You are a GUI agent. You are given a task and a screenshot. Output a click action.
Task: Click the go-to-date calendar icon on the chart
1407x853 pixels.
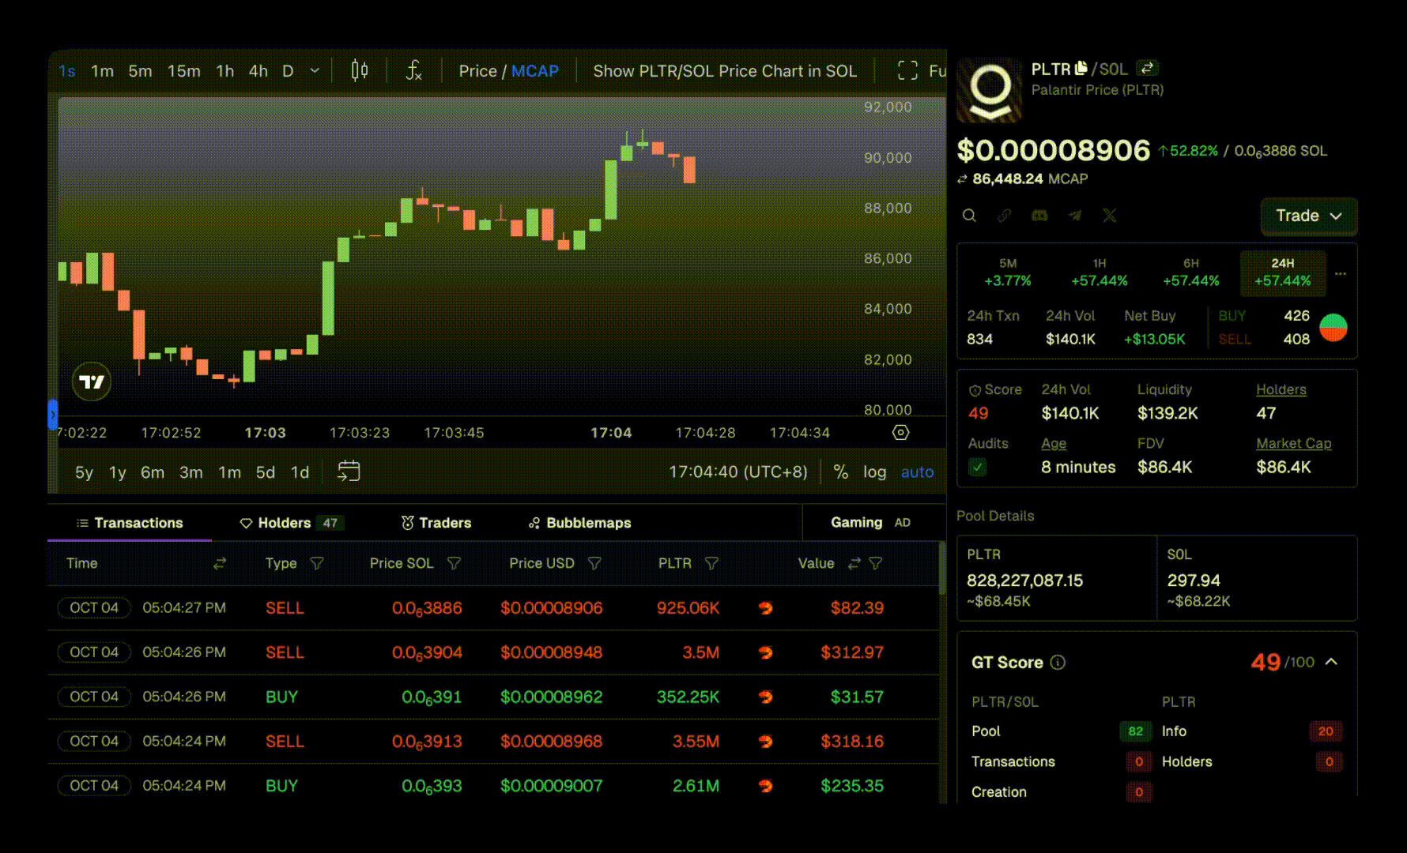click(348, 472)
